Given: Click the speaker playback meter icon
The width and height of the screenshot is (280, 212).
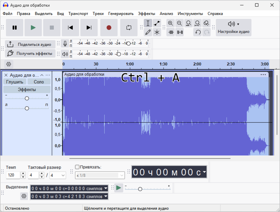Looking at the screenshot, I should pyautogui.click(x=65, y=54).
